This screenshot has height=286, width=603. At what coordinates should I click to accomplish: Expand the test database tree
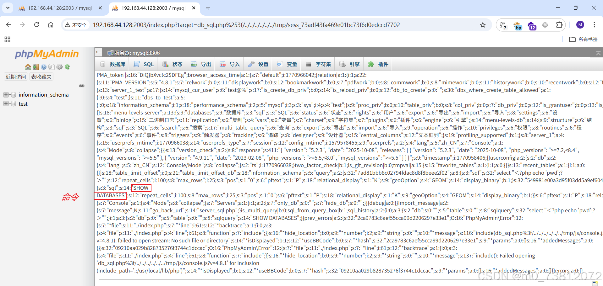pyautogui.click(x=6, y=104)
